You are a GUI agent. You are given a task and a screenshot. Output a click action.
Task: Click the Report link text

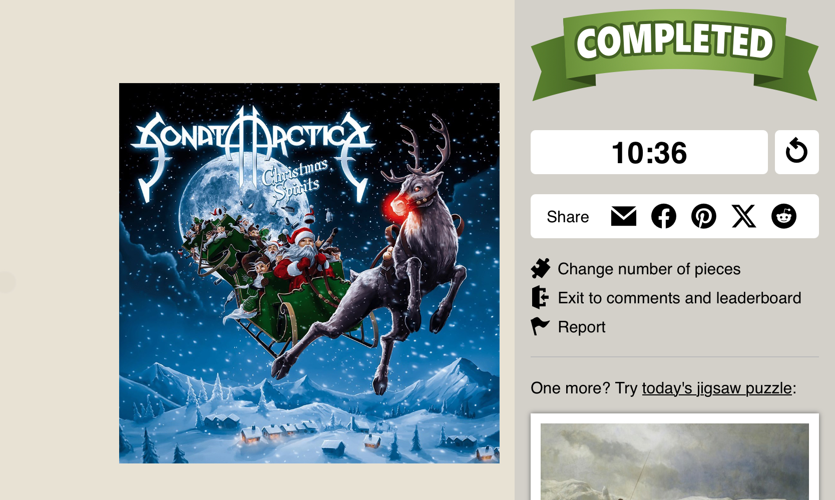point(582,327)
